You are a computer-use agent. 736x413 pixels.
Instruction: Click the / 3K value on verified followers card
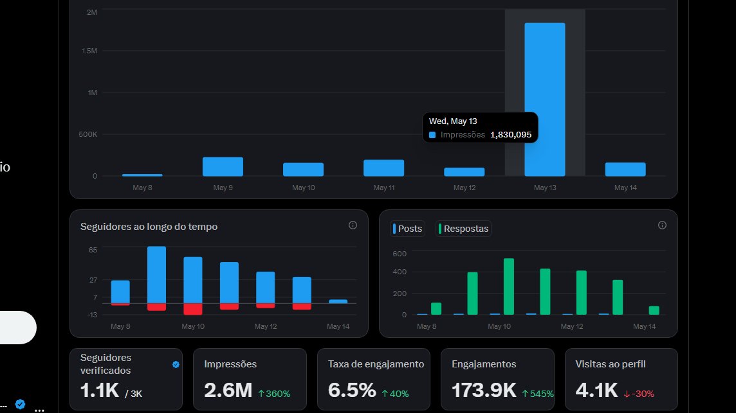tap(133, 394)
